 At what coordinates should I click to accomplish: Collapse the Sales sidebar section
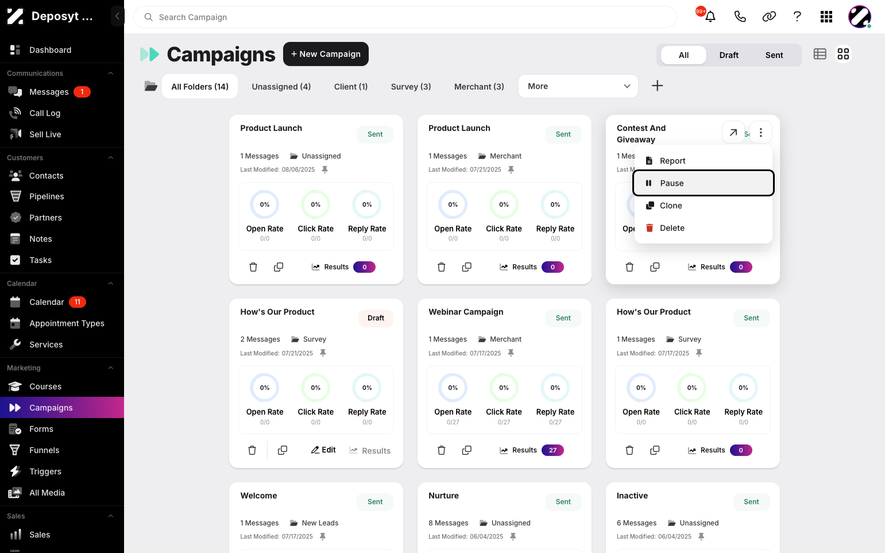point(111,516)
